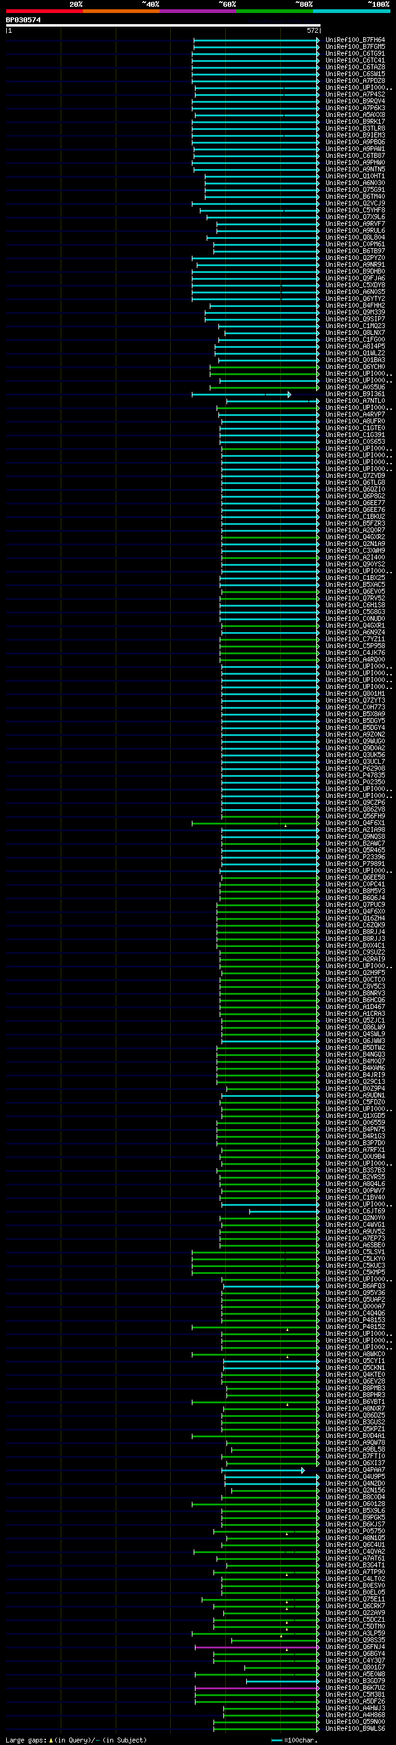Select hit label UniRef100_B4JRI9

pos(355,1075)
